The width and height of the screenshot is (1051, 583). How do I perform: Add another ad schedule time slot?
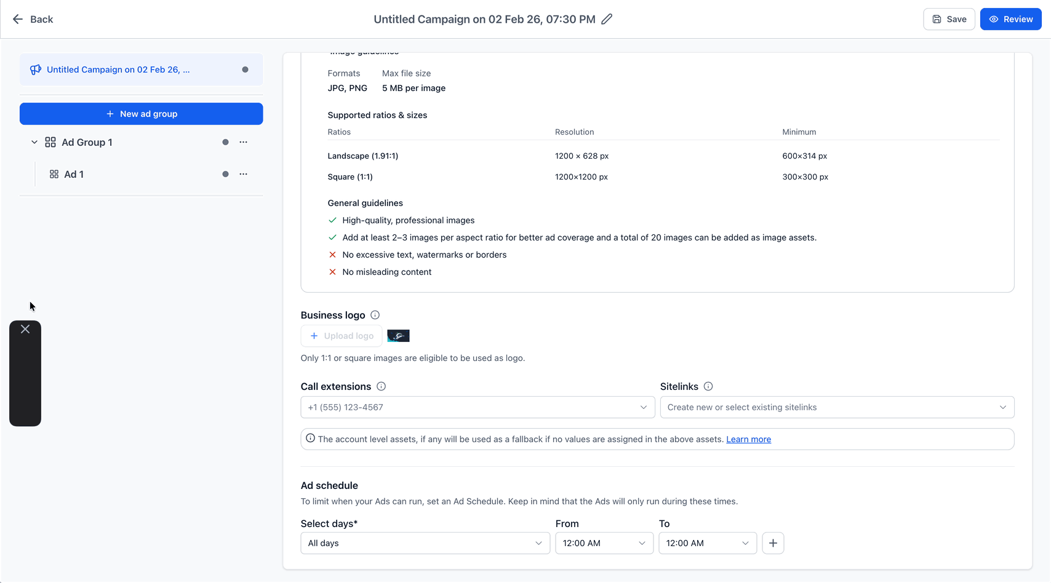[773, 543]
